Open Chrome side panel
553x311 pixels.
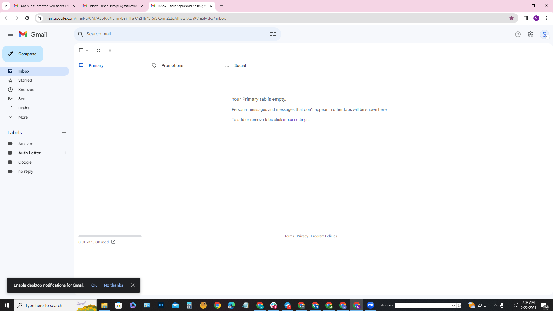coord(526,18)
